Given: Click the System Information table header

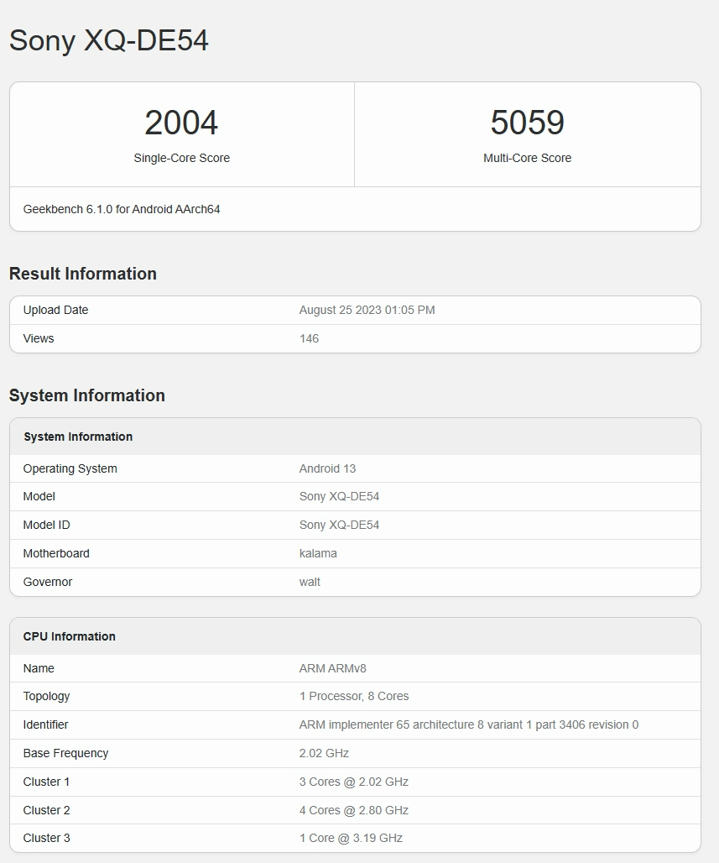Looking at the screenshot, I should (x=78, y=437).
